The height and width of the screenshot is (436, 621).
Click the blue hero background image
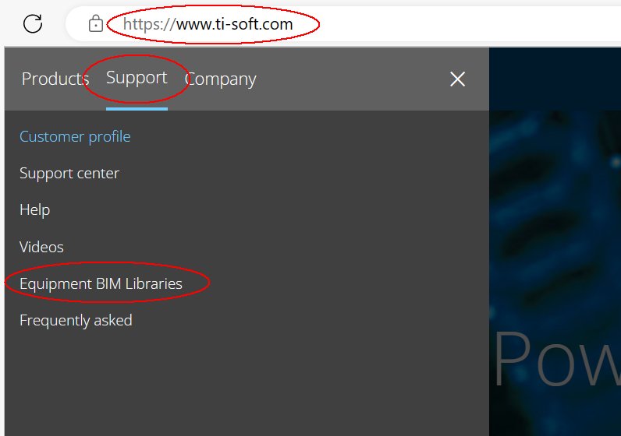click(x=554, y=218)
